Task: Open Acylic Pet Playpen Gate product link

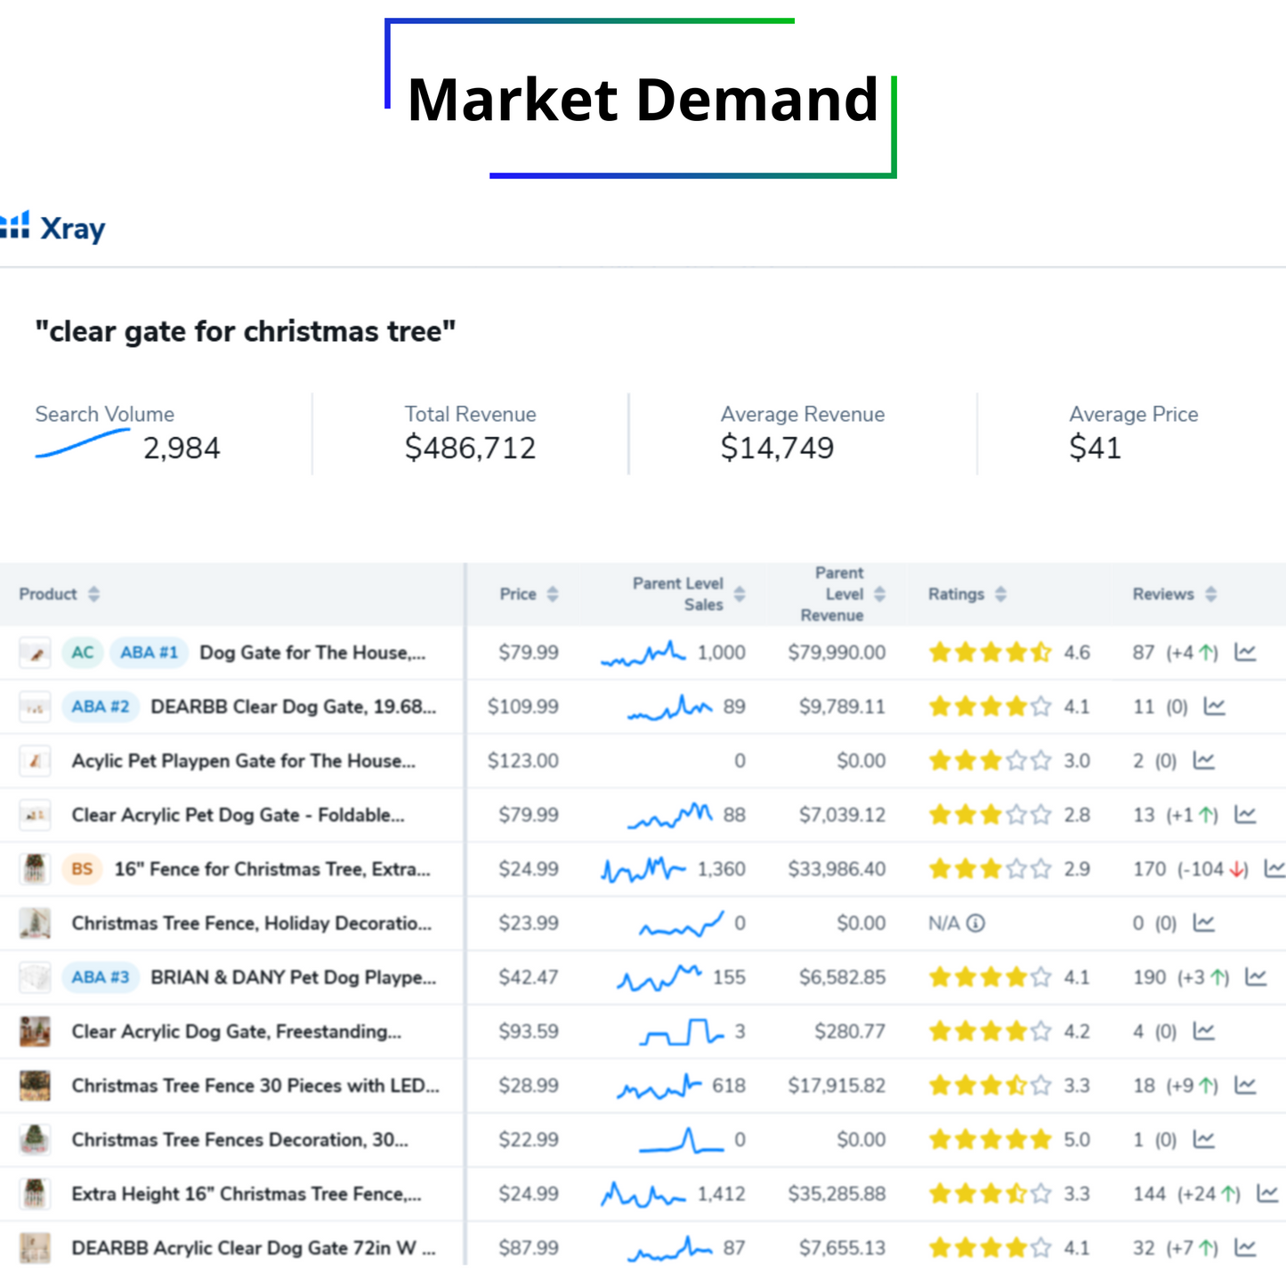Action: click(244, 761)
